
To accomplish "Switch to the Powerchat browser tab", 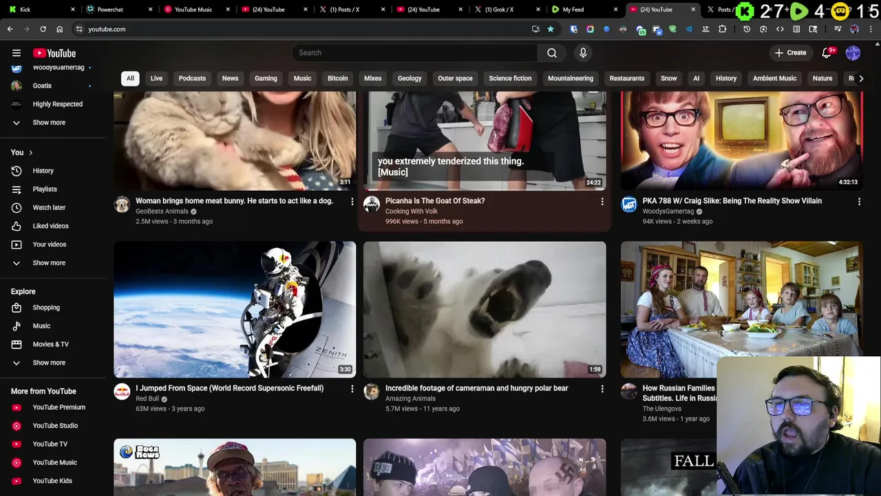I will tap(116, 10).
